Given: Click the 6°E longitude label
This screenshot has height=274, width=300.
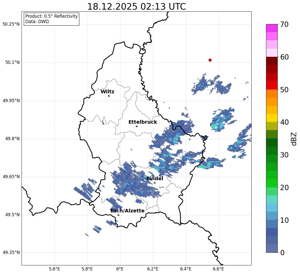Looking at the screenshot, I should 120,269.
